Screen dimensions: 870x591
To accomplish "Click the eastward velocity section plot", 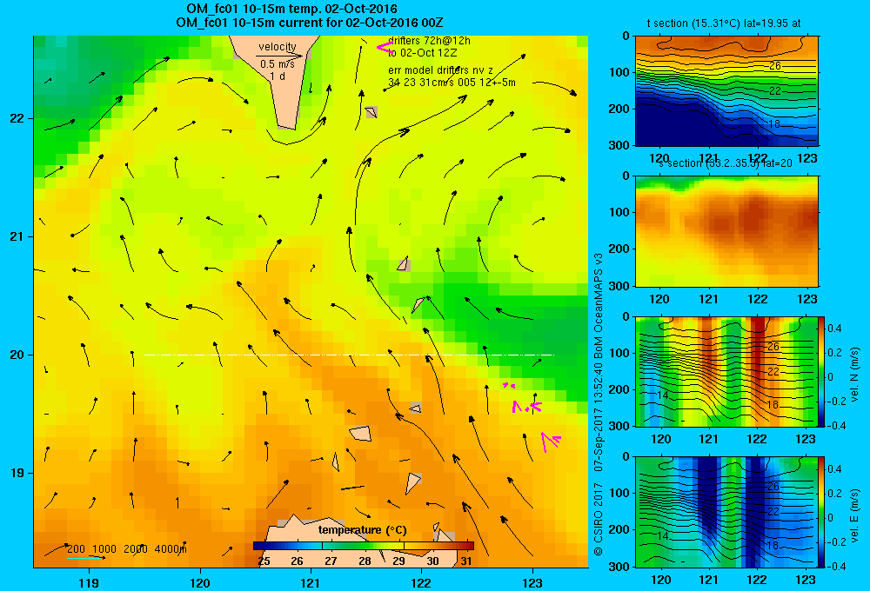I will coord(726,512).
